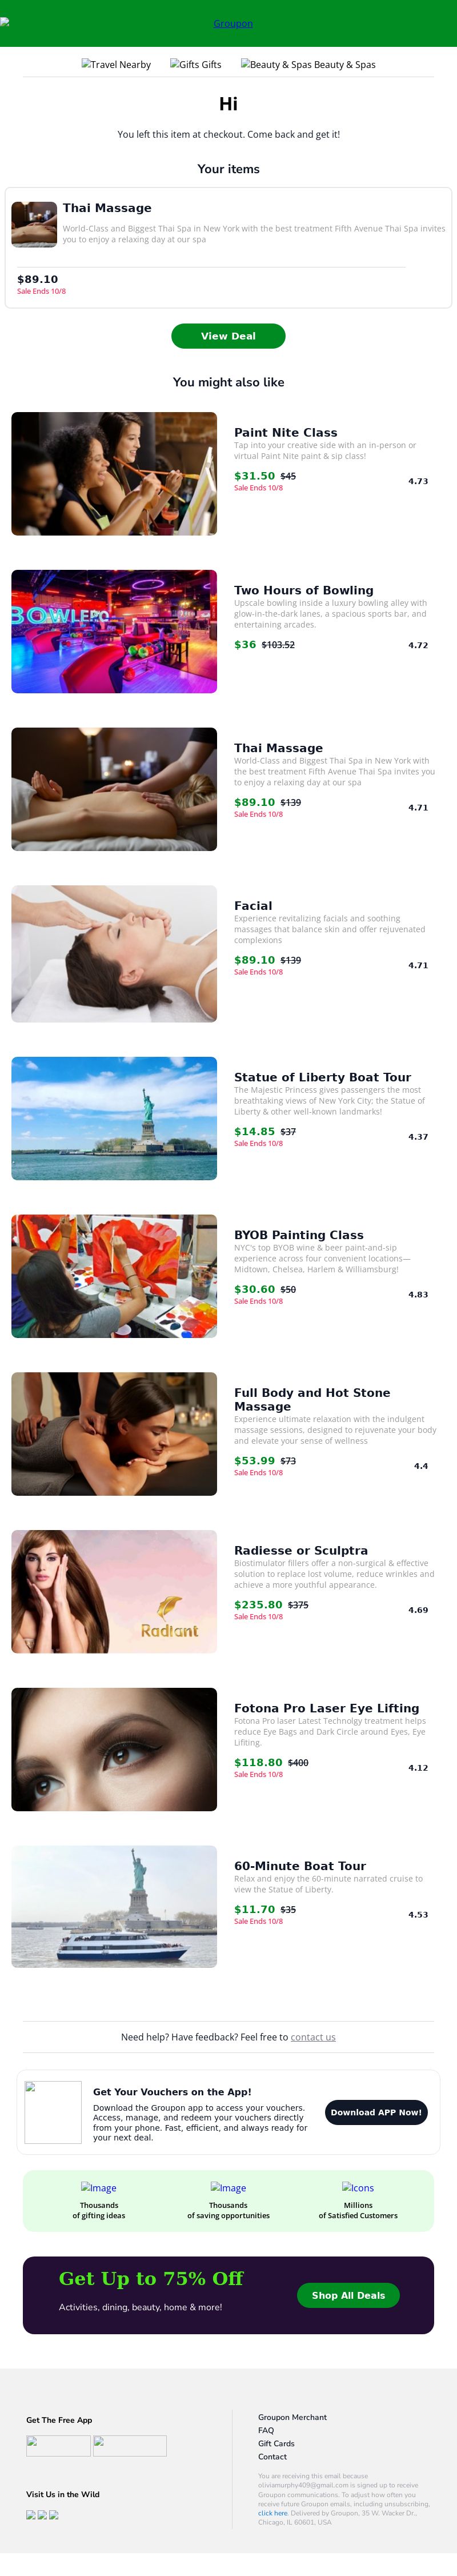This screenshot has width=457, height=2576.
Task: Open the Statue of Liberty Boat Tour title
Action: pos(322,1077)
